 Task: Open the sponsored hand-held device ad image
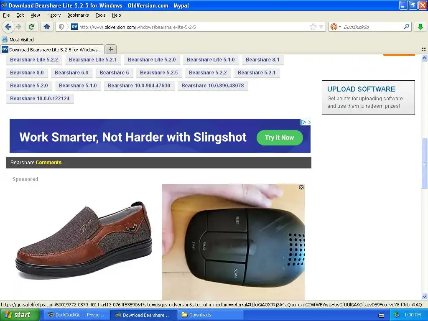(x=233, y=242)
